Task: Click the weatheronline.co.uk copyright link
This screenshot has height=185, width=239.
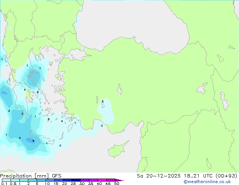Action: pos(207,182)
